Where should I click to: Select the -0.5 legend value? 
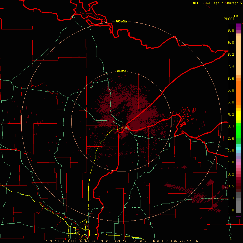230,186
